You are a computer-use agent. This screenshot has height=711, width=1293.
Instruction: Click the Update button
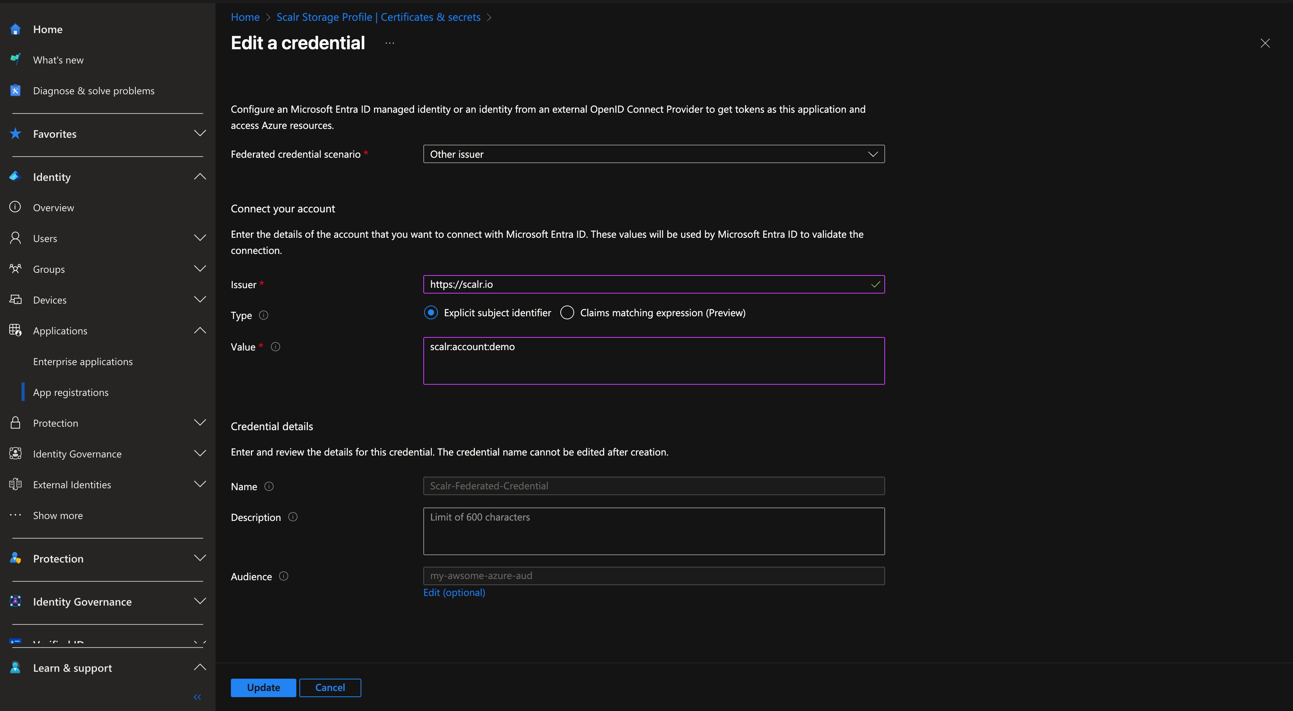263,688
